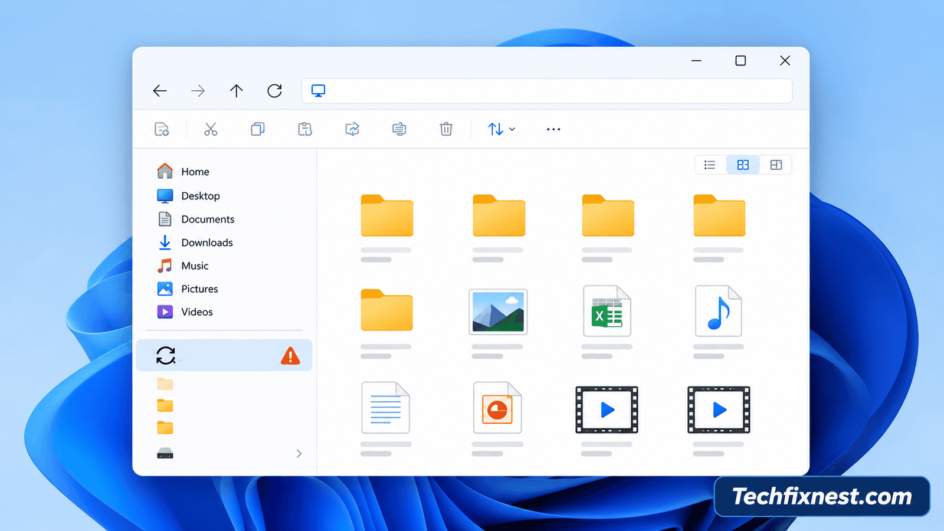
Task: Select the PowerPoint presentation file
Action: point(497,408)
